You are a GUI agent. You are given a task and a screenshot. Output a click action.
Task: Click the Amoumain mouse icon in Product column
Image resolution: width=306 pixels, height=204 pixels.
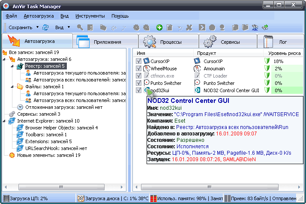click(x=197, y=68)
